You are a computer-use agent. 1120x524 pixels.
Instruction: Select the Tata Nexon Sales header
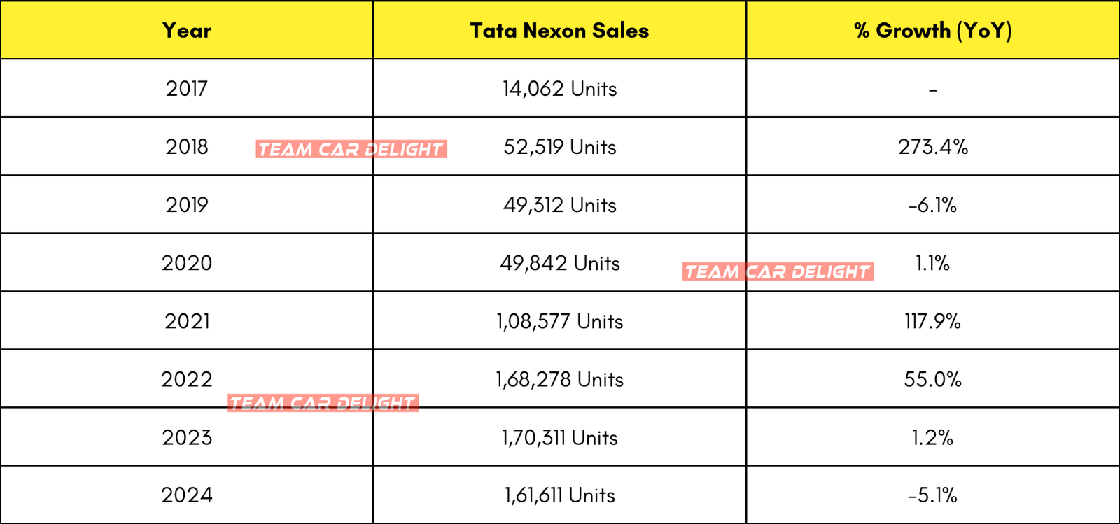point(559,31)
